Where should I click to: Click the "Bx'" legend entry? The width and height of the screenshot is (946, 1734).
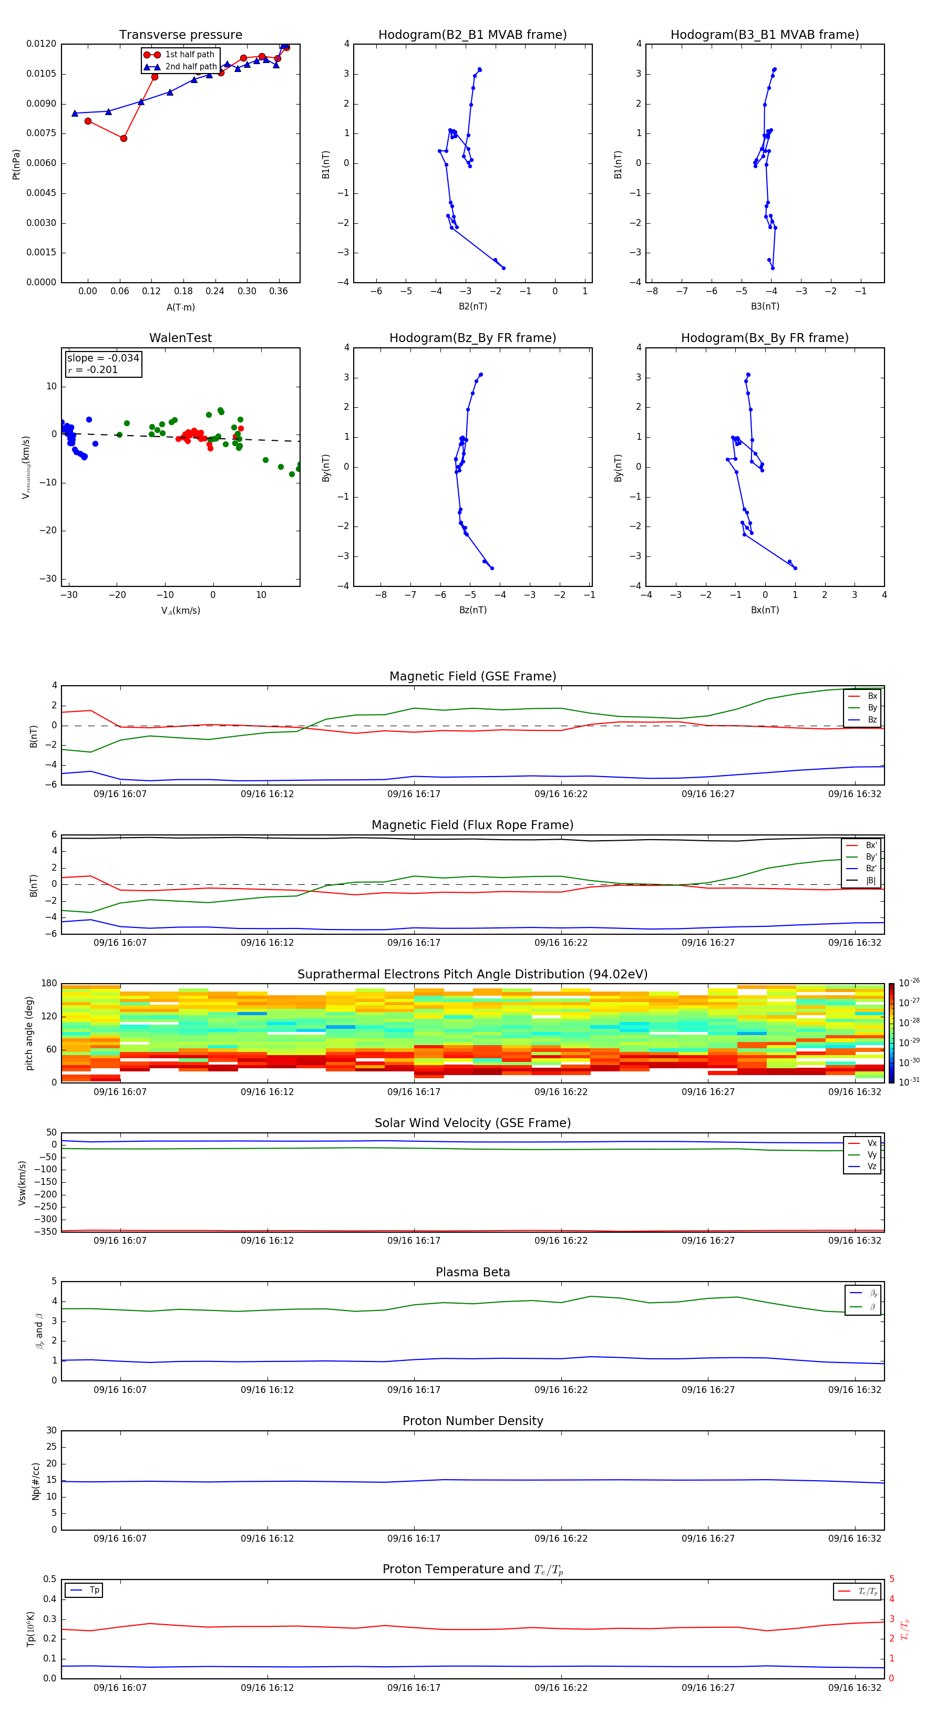(x=862, y=845)
